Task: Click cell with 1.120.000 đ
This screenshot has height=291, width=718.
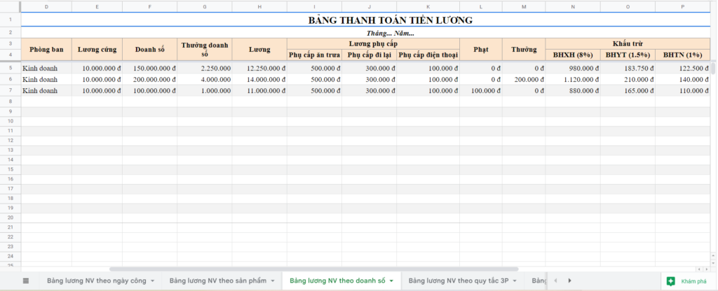Action: click(x=573, y=80)
